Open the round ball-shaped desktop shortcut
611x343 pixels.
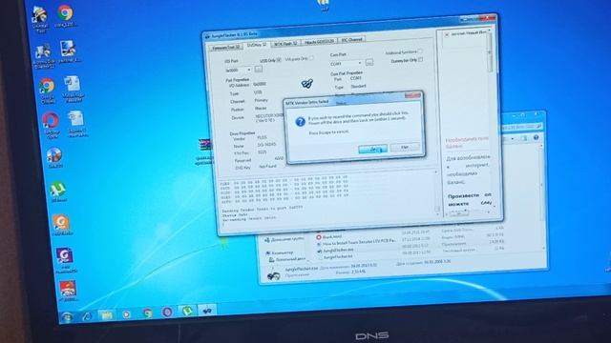pyautogui.click(x=54, y=157)
